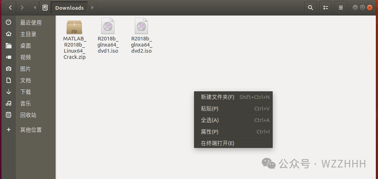Screen dimensions: 378x179
Task: Select the dvd2.iso disc image icon
Action: coord(141,26)
